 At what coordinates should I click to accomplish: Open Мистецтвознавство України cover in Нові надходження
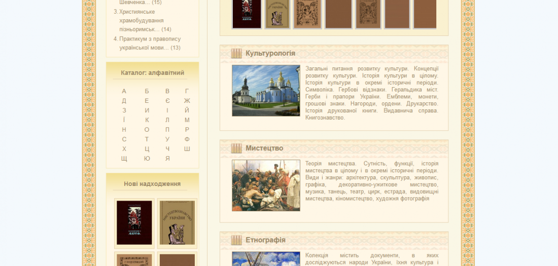coord(177,223)
